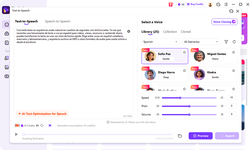Favorite the Diego Narra voice

click(184, 71)
